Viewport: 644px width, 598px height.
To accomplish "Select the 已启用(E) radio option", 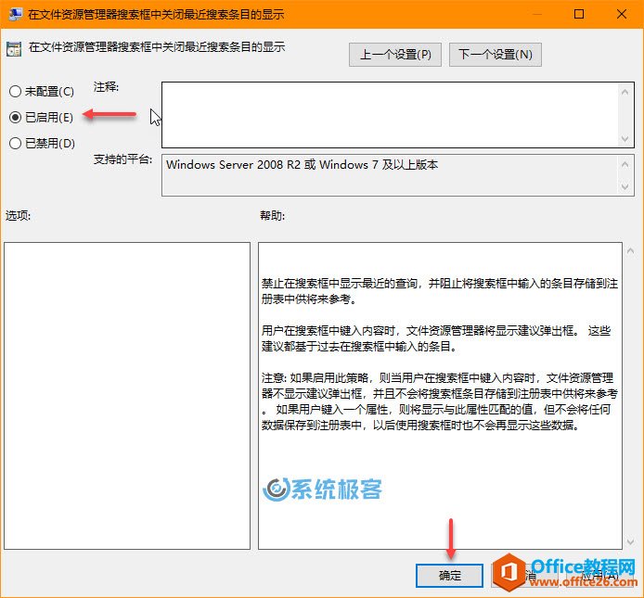I will tap(41, 118).
